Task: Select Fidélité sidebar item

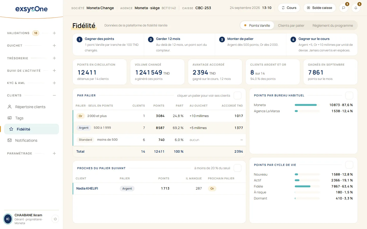Action: point(31,129)
